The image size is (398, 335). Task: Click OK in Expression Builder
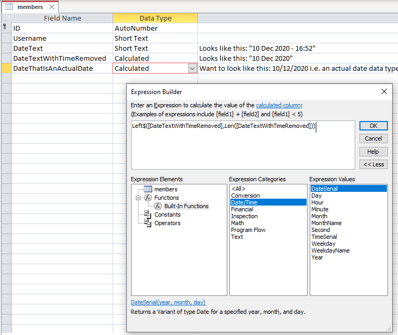coord(373,126)
